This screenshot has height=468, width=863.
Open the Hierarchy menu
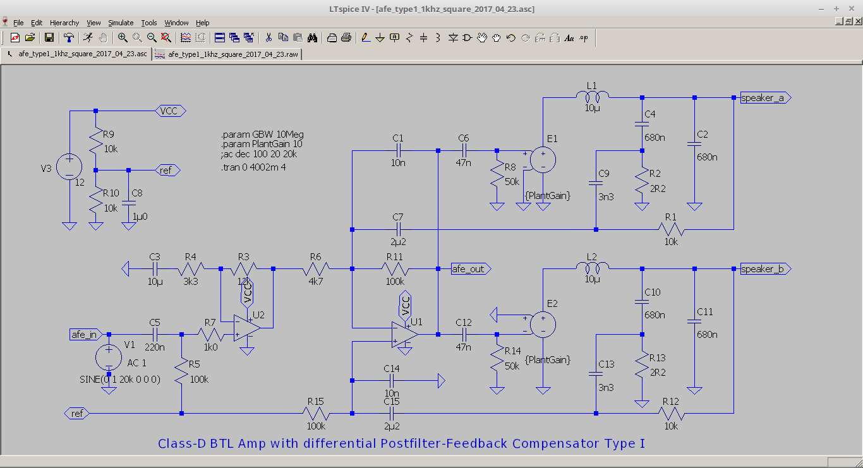pyautogui.click(x=64, y=23)
